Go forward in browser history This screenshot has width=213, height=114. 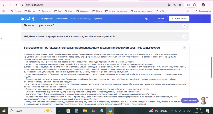[x=9, y=5]
